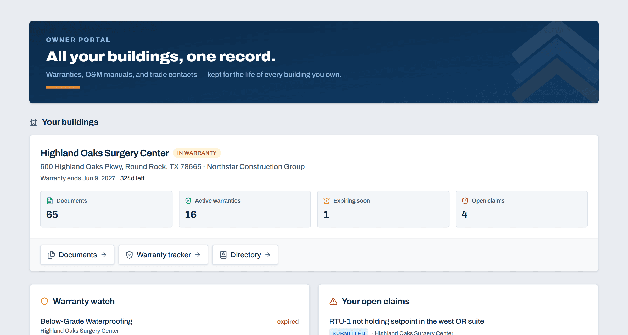Click the buildings icon beside Your buildings
The image size is (628, 335).
[33, 122]
